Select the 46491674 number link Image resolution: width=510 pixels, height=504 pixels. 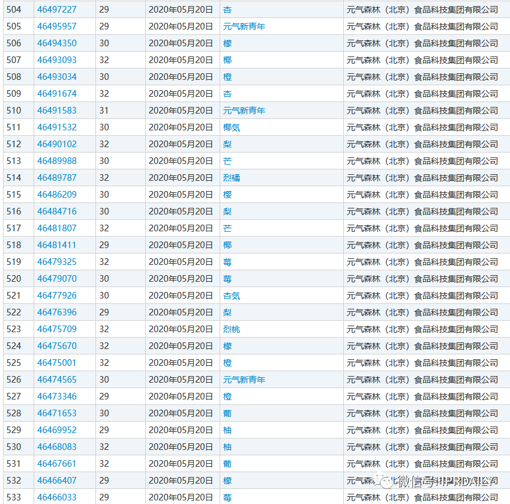pyautogui.click(x=57, y=94)
